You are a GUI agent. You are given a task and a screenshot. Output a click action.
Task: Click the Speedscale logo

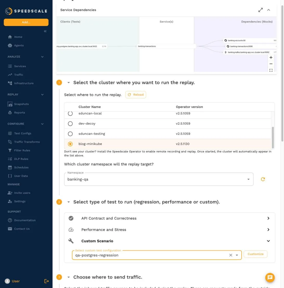pyautogui.click(x=26, y=11)
